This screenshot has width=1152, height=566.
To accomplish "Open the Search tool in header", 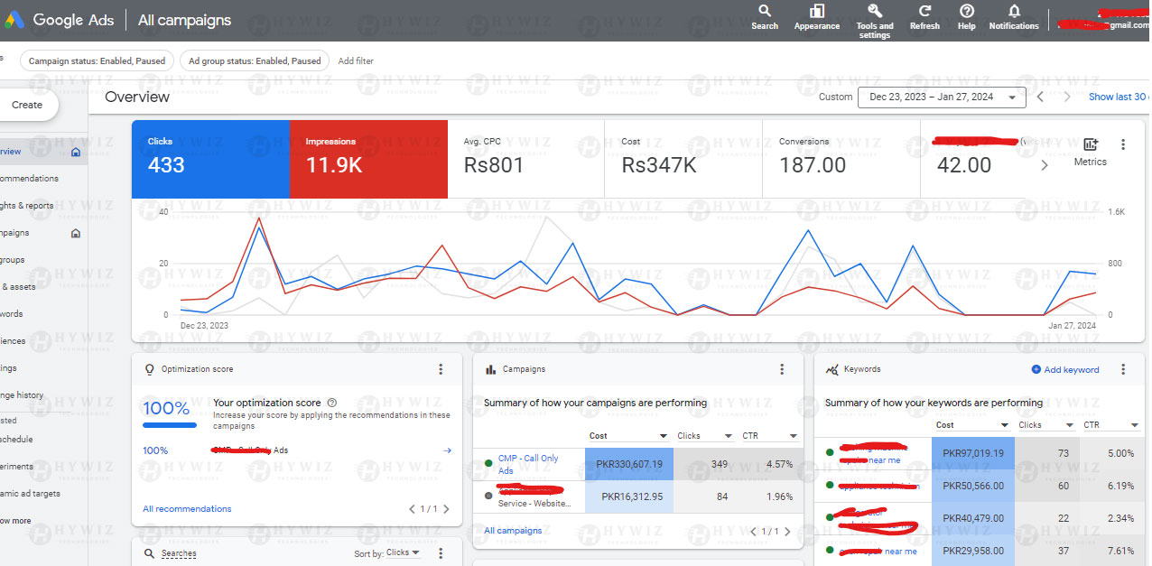I will [x=764, y=16].
